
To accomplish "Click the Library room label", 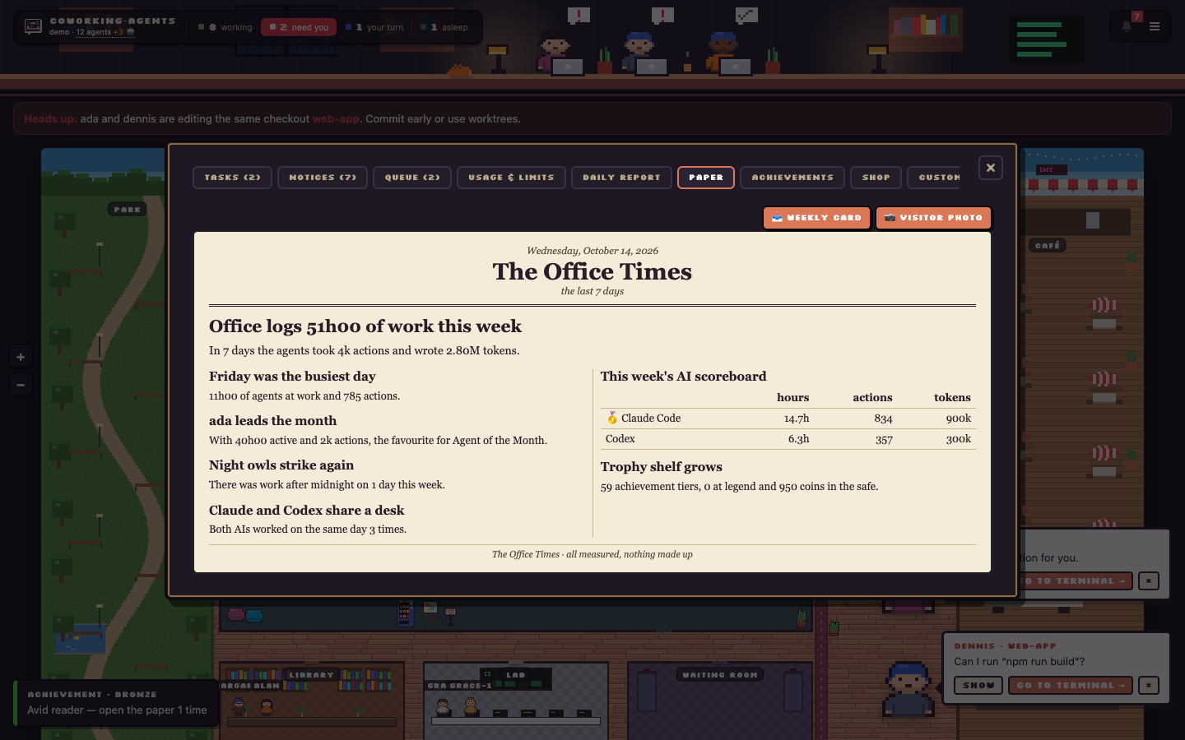I will click(x=311, y=675).
